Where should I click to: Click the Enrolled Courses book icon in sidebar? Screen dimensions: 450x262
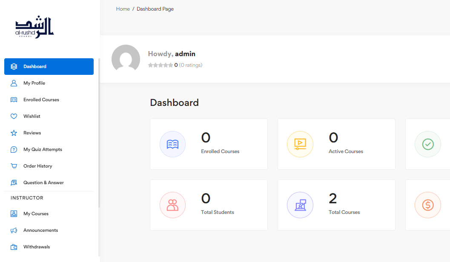(14, 100)
